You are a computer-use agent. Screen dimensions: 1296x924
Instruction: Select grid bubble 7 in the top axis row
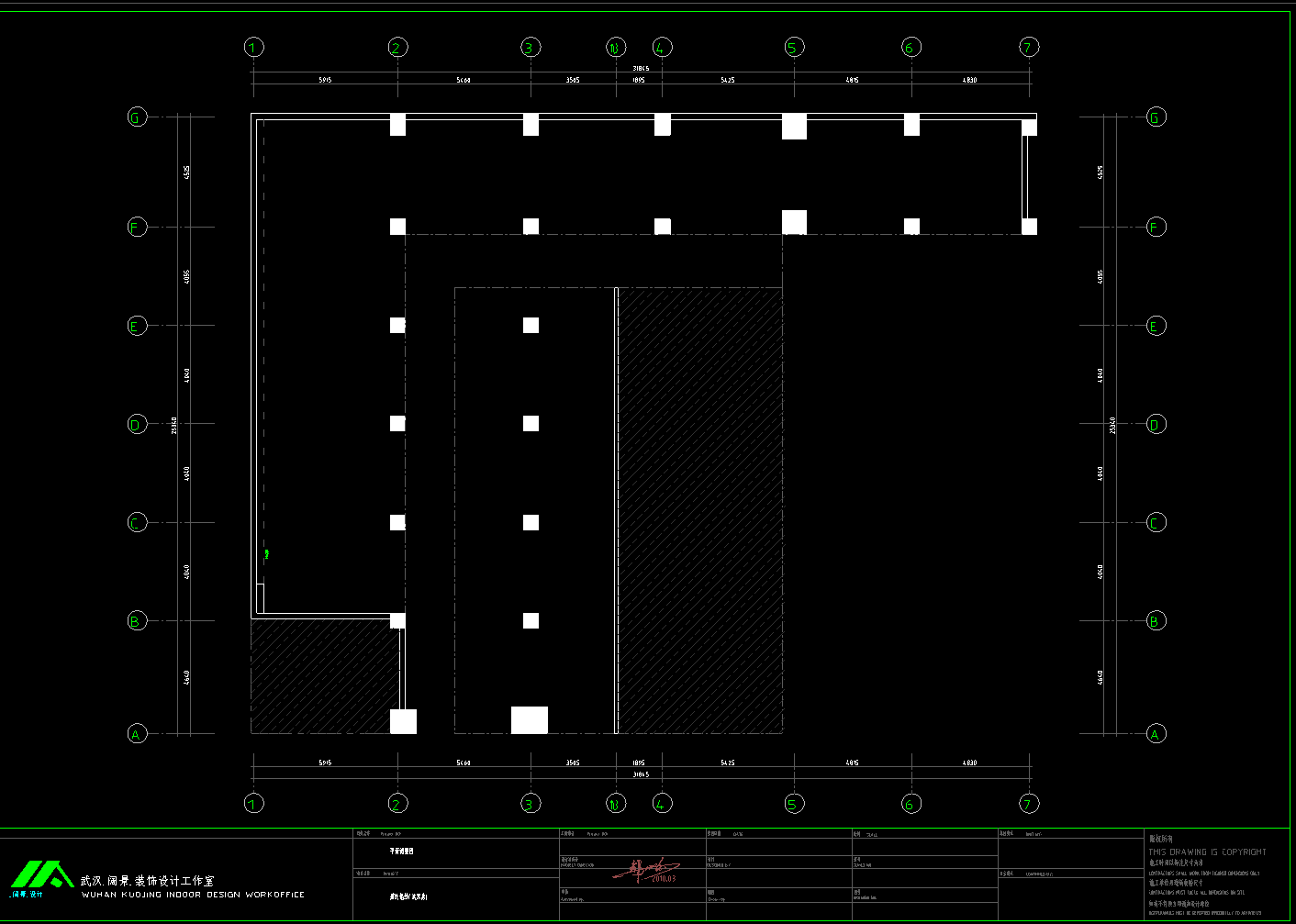1029,48
